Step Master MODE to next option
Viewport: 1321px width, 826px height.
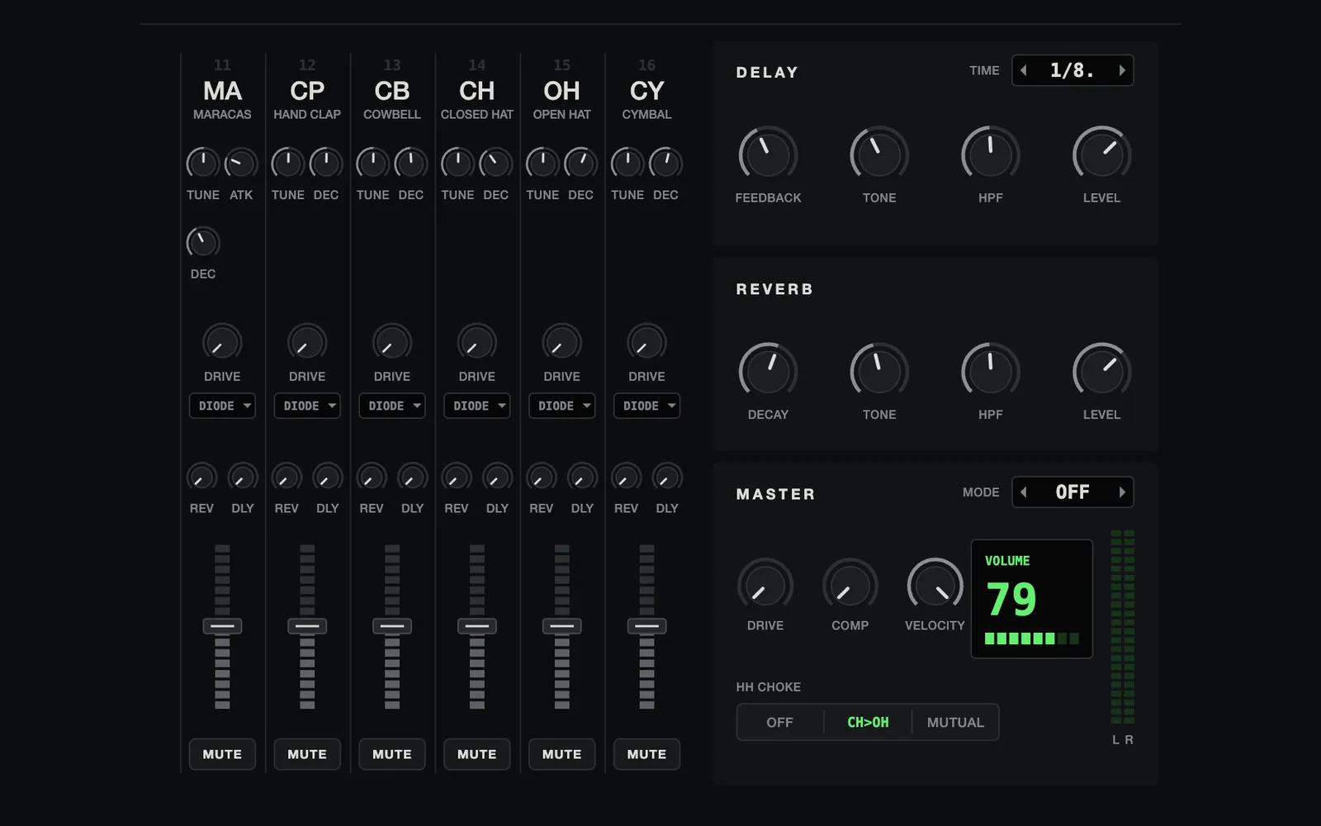click(1122, 491)
